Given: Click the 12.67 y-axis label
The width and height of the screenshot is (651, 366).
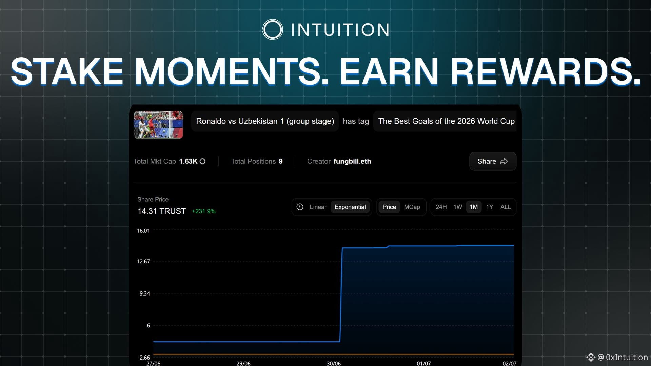Looking at the screenshot, I should click(x=143, y=261).
